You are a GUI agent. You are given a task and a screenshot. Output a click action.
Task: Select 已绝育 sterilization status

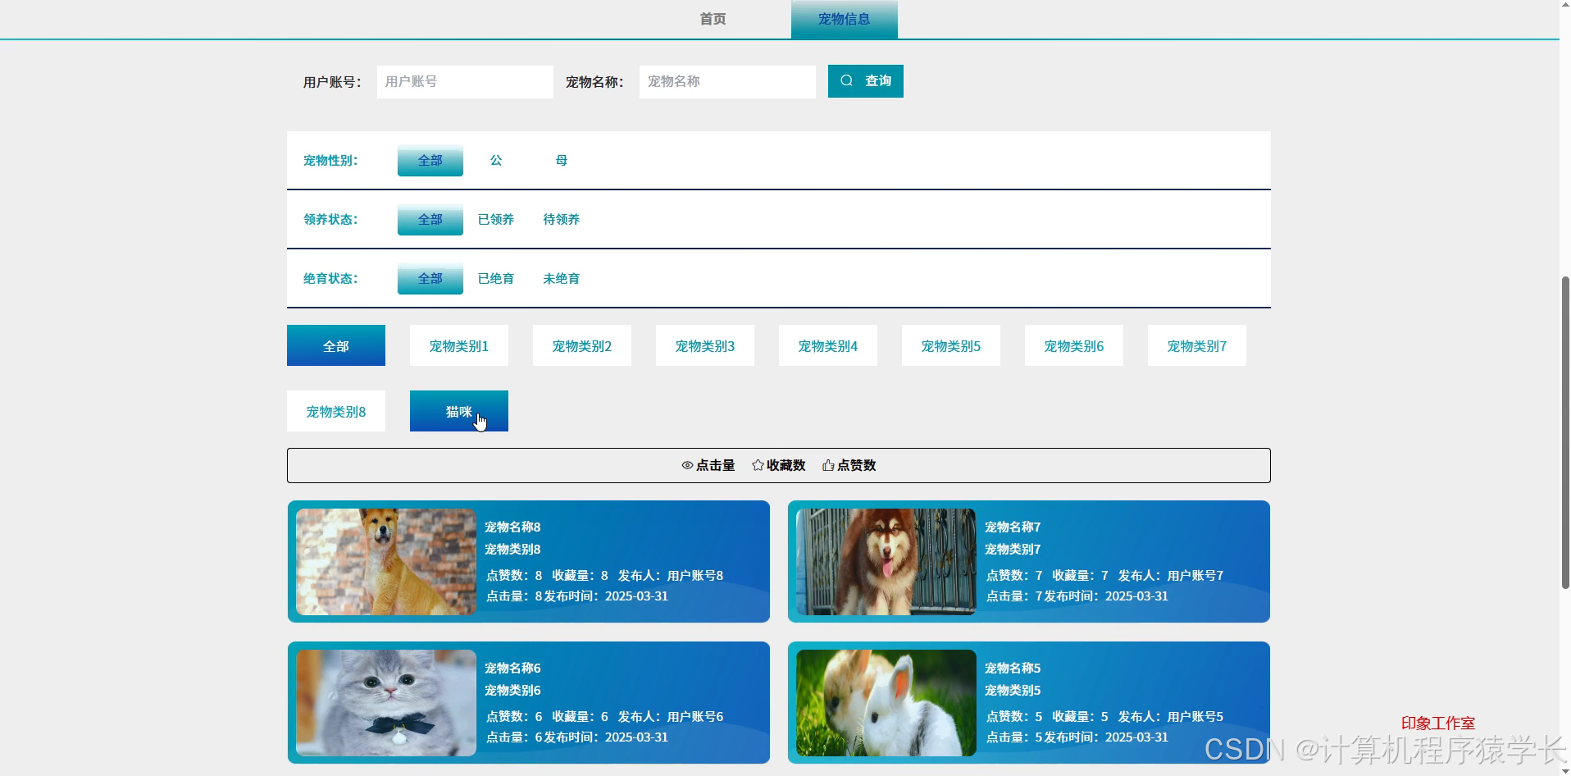click(x=496, y=278)
